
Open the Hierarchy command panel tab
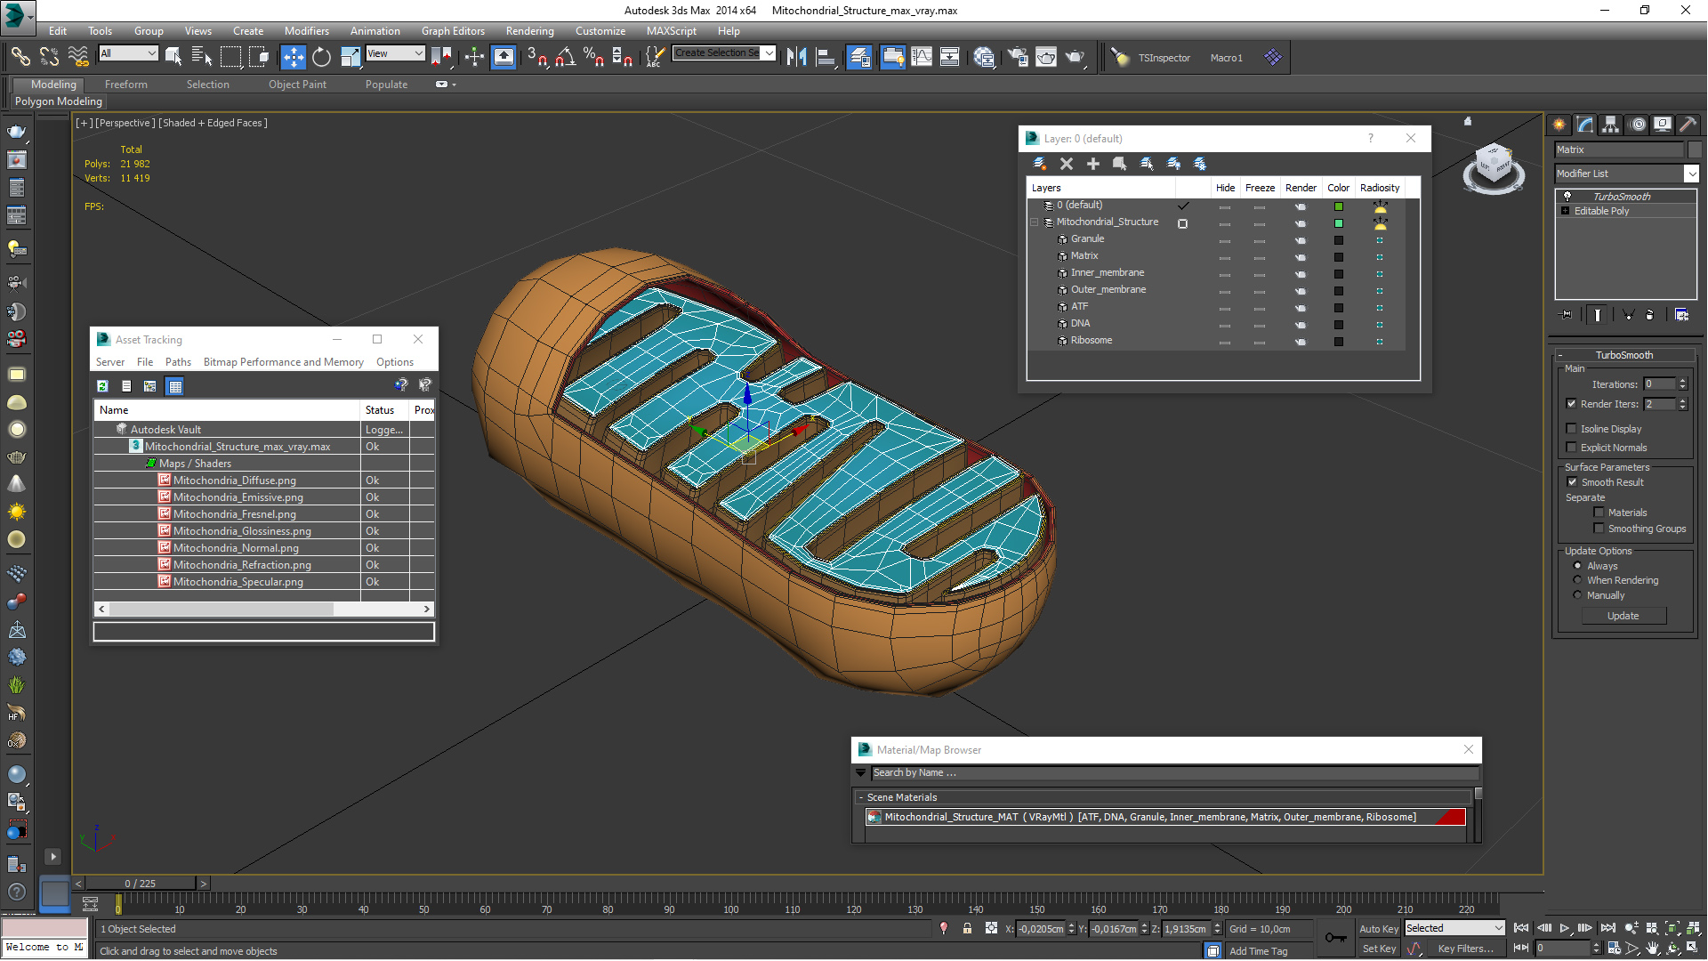coord(1610,125)
